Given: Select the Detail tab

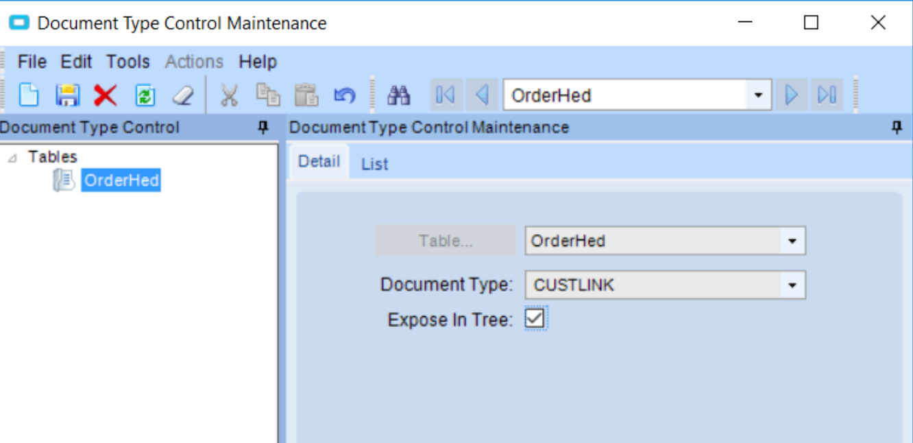Looking at the screenshot, I should [319, 162].
